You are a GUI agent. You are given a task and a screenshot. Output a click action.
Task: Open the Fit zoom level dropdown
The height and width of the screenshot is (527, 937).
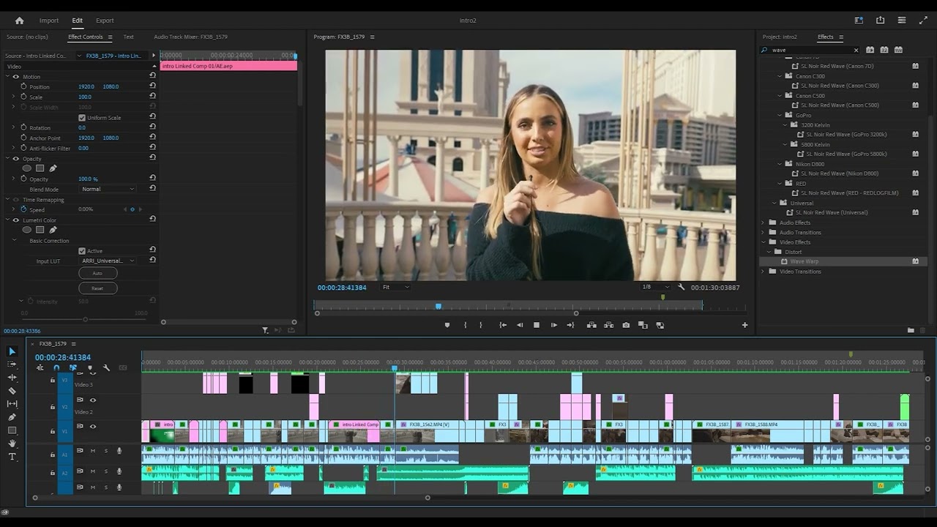point(396,287)
